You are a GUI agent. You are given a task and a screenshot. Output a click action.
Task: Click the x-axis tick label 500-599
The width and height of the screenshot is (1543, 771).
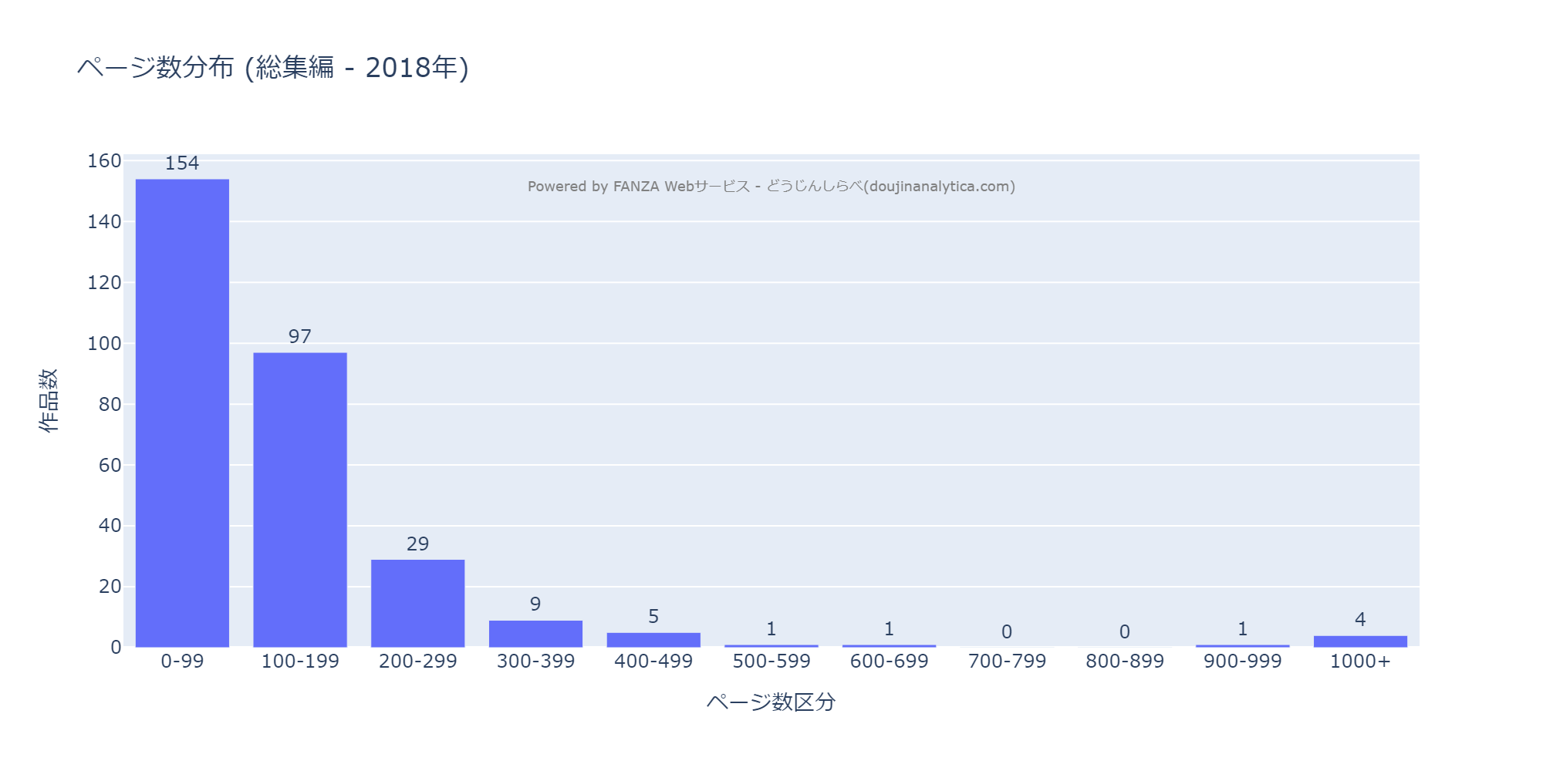coord(771,662)
